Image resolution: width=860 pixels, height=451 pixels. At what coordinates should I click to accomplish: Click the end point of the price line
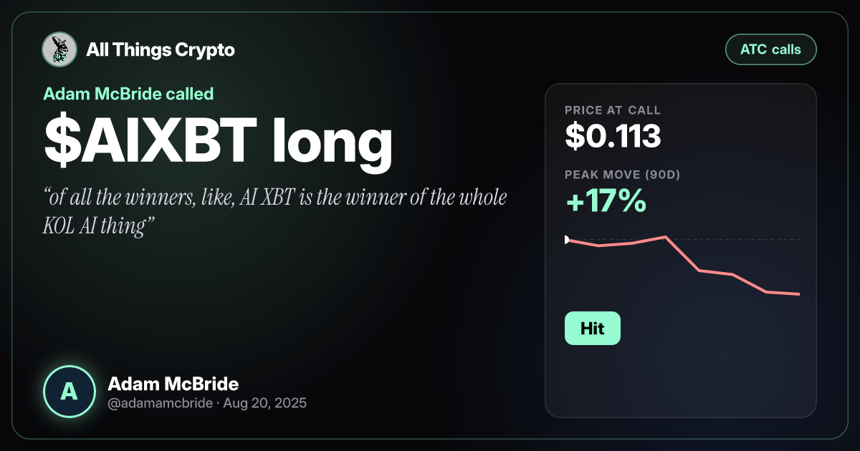tap(799, 294)
